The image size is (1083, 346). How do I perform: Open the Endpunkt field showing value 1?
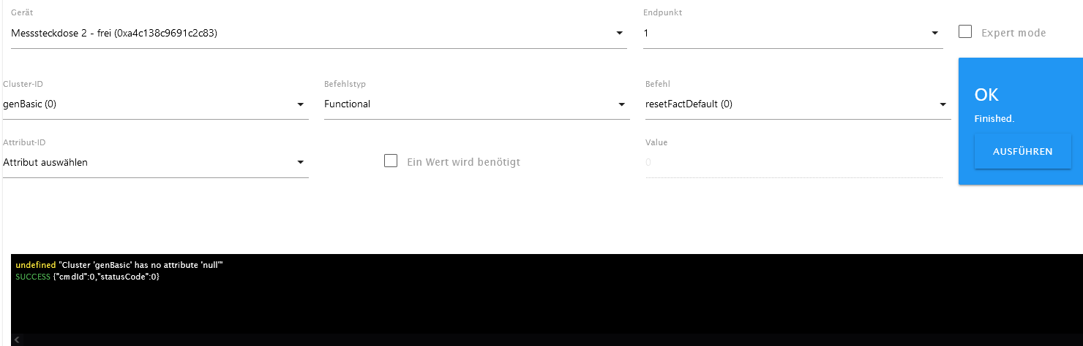pos(783,34)
